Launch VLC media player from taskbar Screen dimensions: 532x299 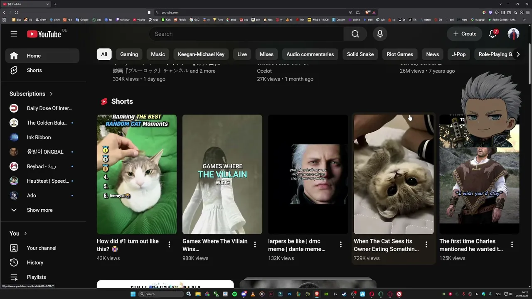click(x=253, y=294)
